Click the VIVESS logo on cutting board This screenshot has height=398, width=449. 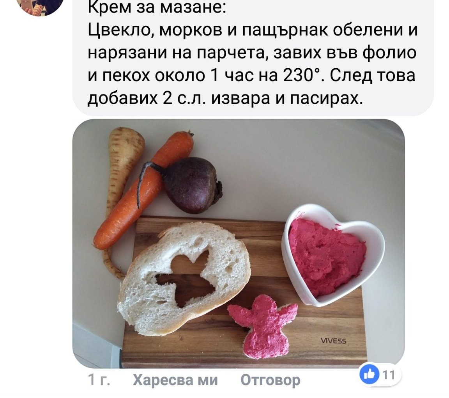coord(333,341)
